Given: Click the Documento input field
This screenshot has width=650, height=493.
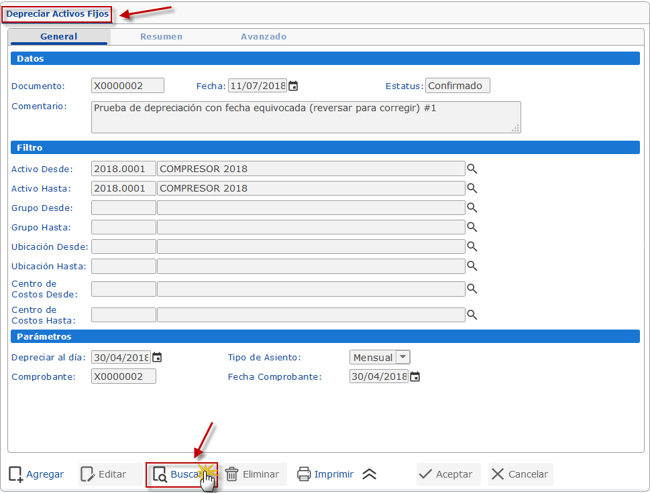Looking at the screenshot, I should (x=127, y=86).
